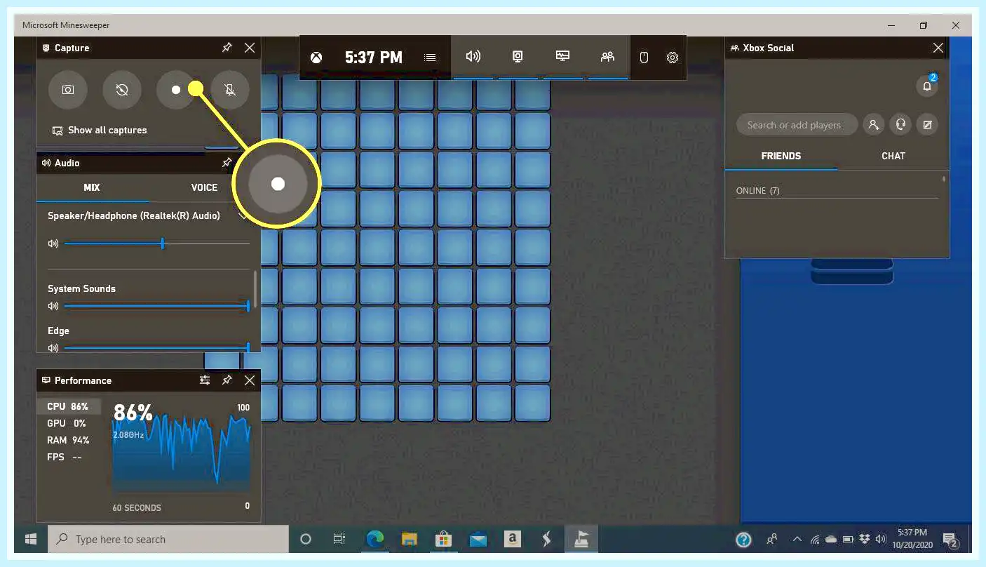Toggle the microphone while recording
Screen dimensions: 986x567
click(x=230, y=90)
